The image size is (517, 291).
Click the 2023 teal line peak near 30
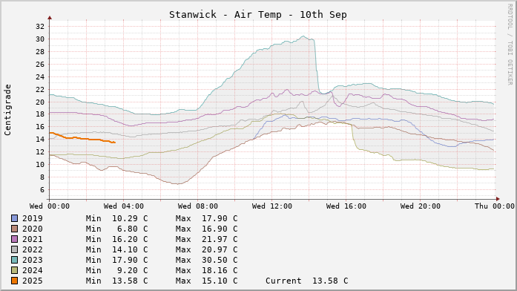[x=303, y=36]
